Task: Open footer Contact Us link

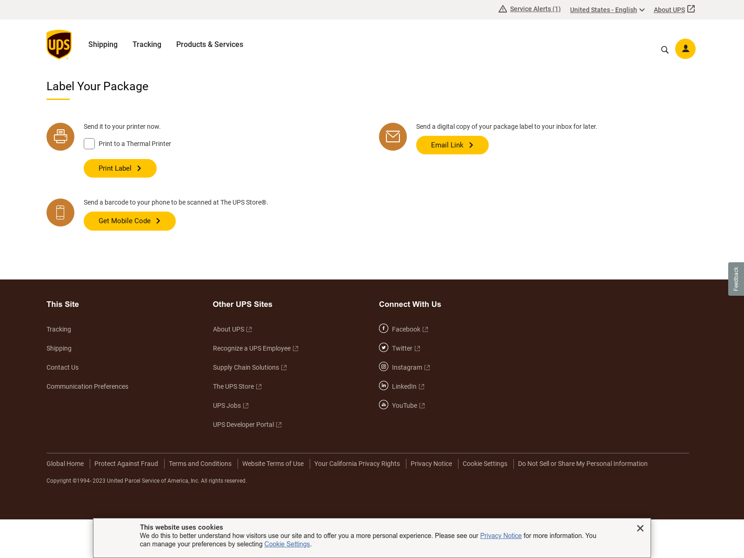Action: 62,367
